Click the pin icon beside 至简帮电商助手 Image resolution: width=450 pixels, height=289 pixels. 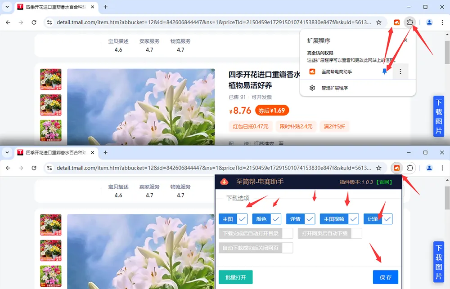pos(384,71)
